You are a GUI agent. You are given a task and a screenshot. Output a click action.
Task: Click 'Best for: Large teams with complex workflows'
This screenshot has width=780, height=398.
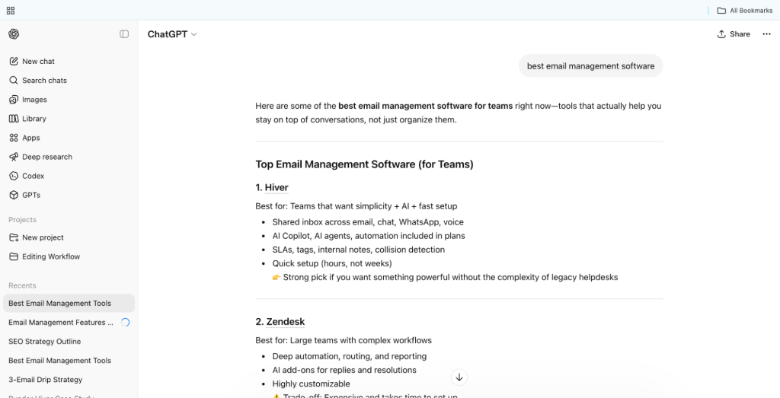344,340
